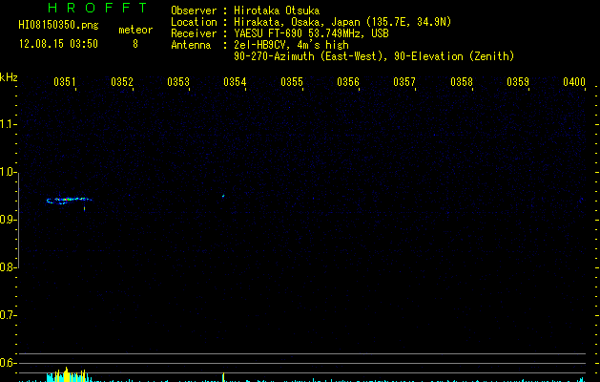
Task: Click the meteor count value 8
Action: click(x=135, y=44)
